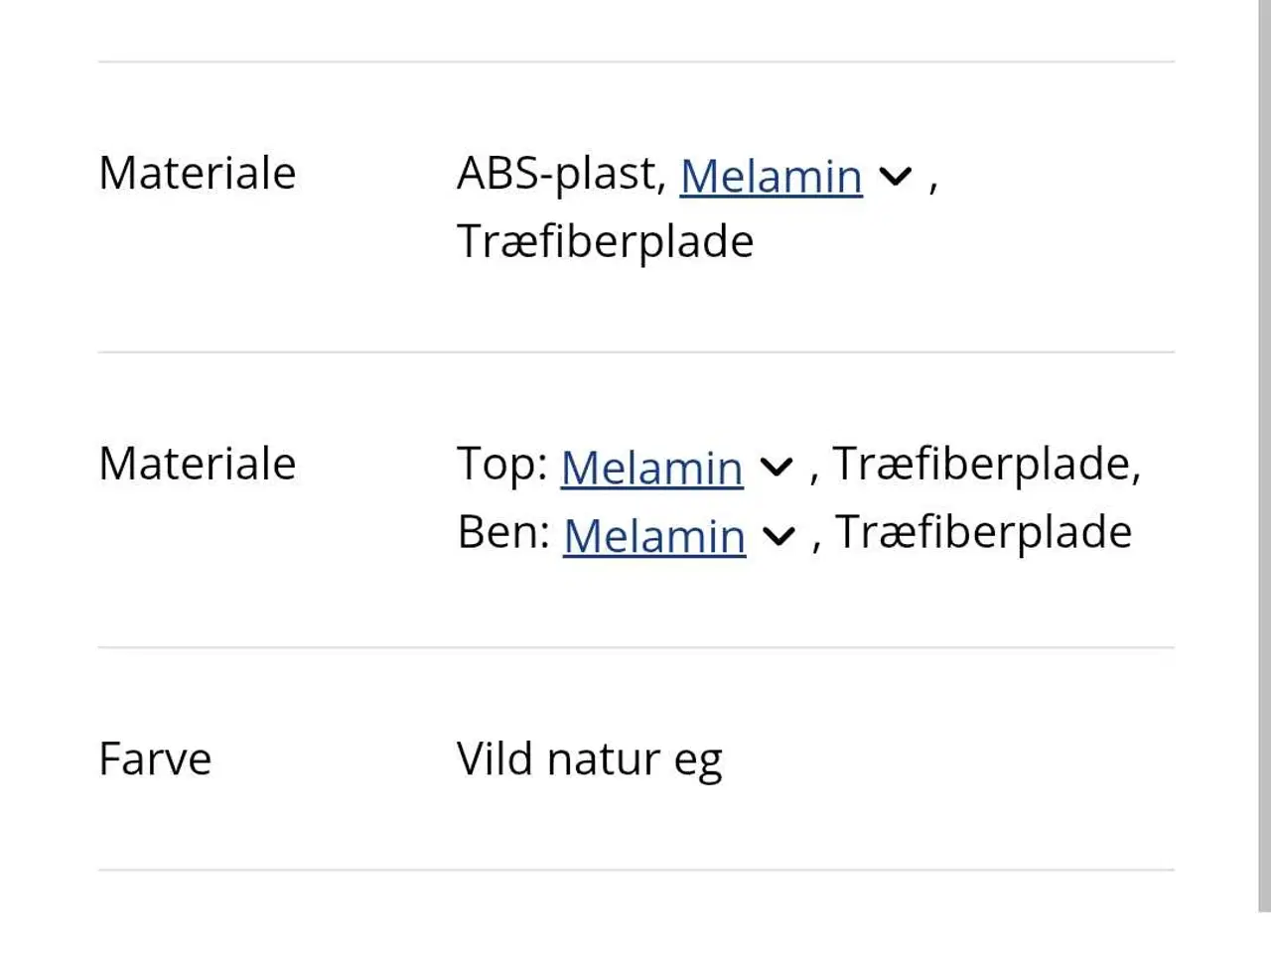Select the second Materiale label

197,463
